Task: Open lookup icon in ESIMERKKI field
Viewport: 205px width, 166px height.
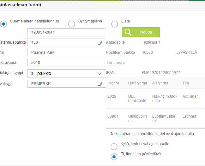Action: (100, 84)
